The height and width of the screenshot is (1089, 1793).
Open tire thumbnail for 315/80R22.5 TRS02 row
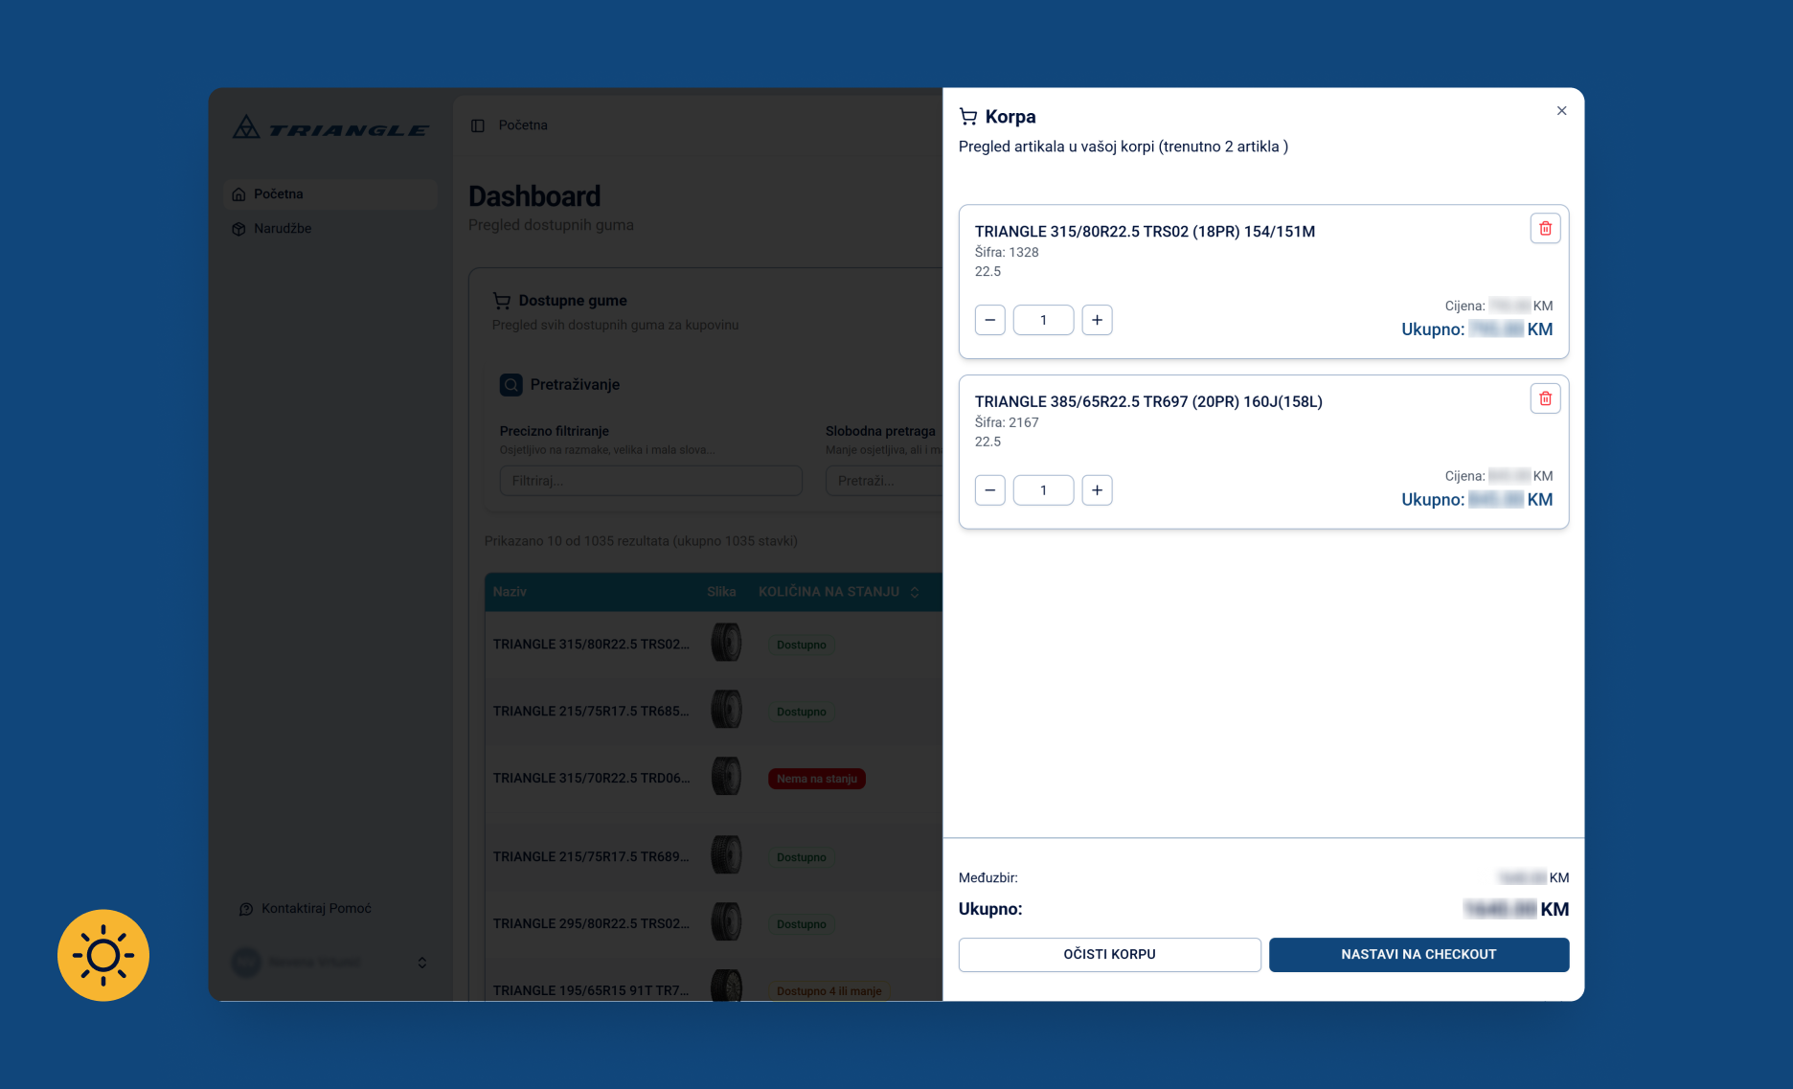(726, 644)
